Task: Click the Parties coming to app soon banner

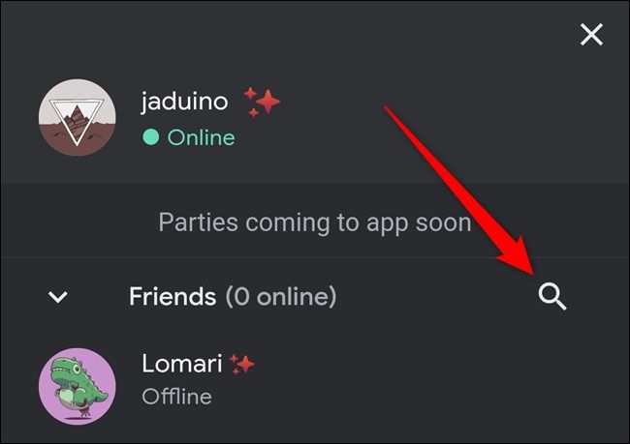Action: coord(315,221)
